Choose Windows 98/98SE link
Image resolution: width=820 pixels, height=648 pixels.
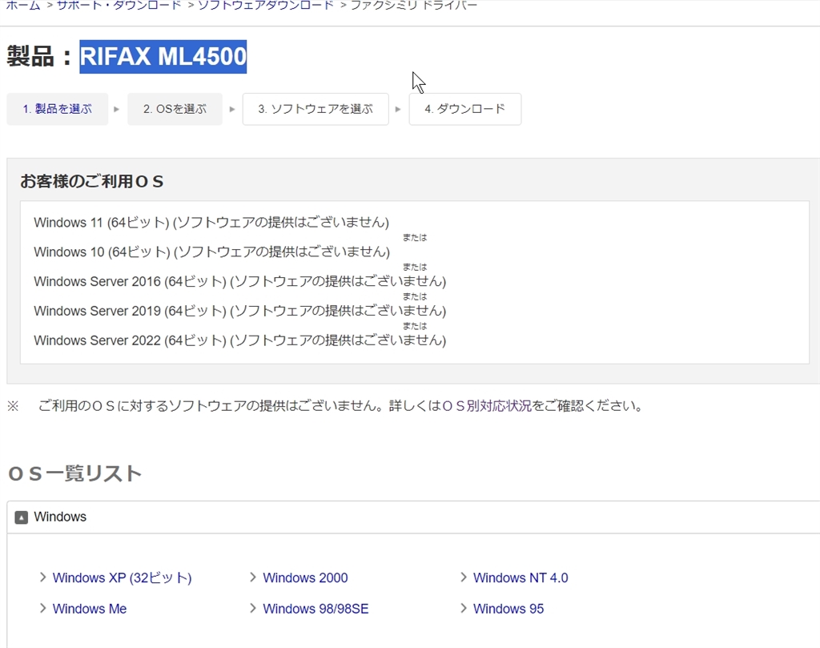[x=316, y=609]
